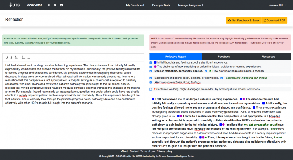Click AcaWriter brand link
The height and width of the screenshot is (160, 293).
34,5
